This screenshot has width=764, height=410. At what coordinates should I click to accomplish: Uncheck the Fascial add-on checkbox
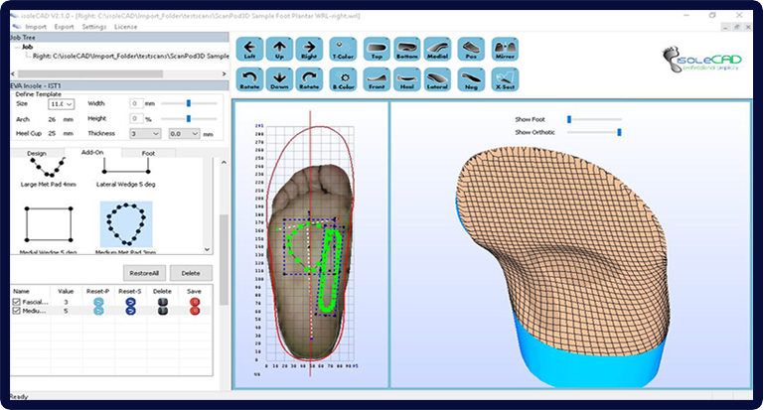16,302
